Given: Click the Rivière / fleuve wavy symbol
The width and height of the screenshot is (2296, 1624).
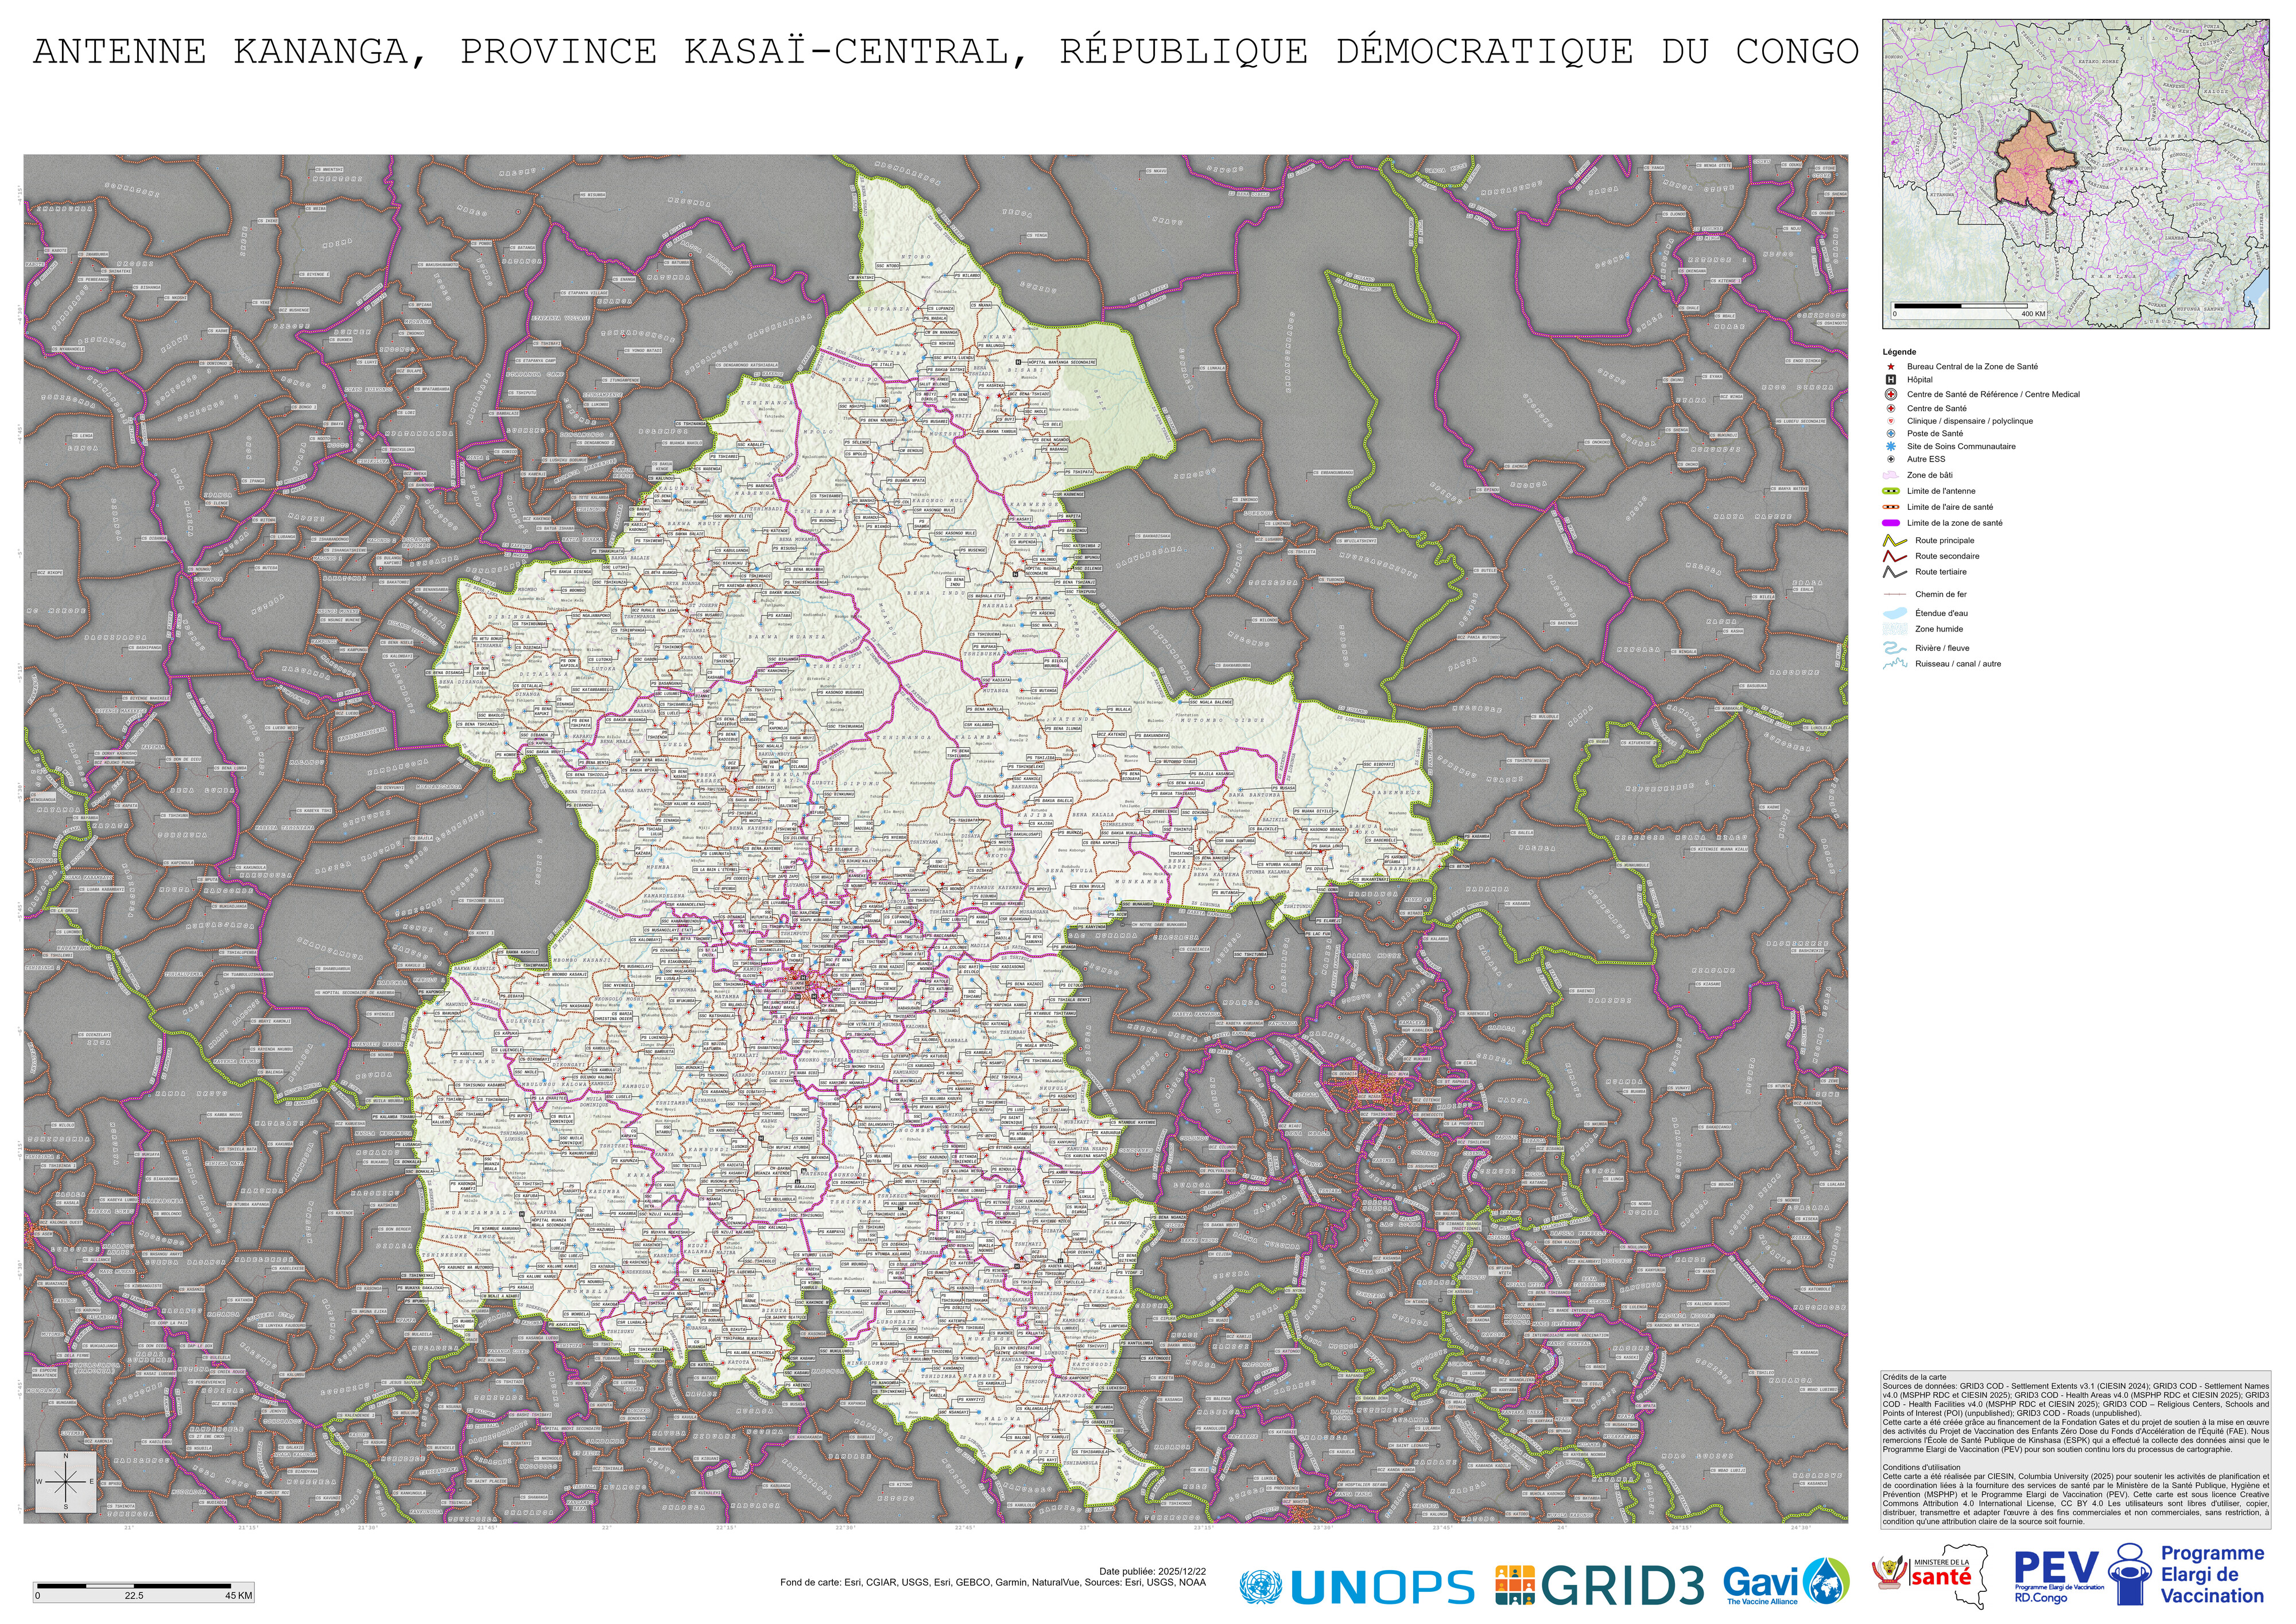Looking at the screenshot, I should pyautogui.click(x=1895, y=649).
